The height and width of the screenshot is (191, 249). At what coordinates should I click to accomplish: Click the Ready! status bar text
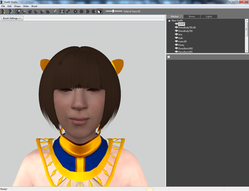point(4,189)
